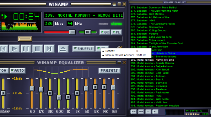Enable the equalizer AUTO button
The height and width of the screenshot is (117, 211).
(x=18, y=70)
